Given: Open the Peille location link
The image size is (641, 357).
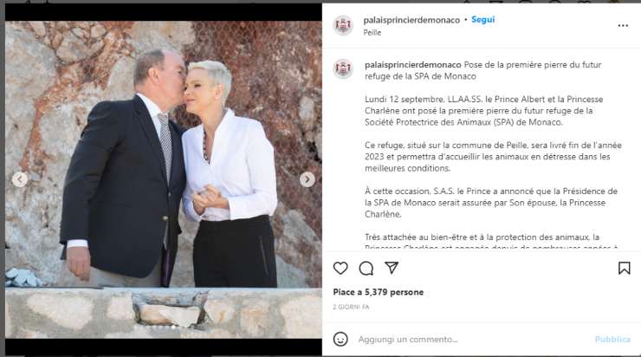Looking at the screenshot, I should 372,33.
